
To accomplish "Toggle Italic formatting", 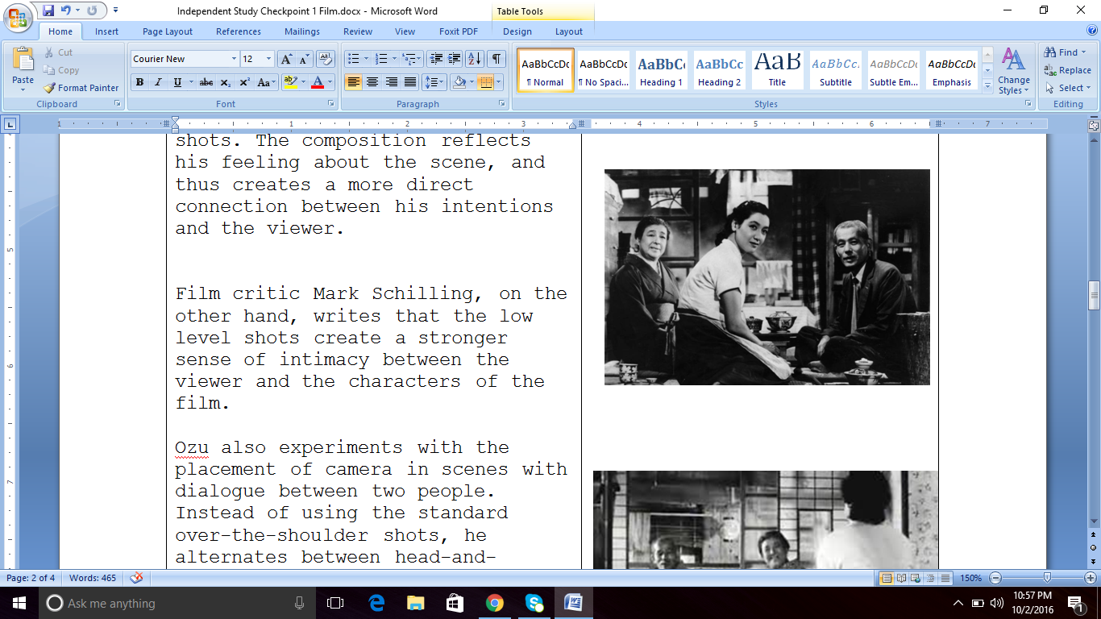I will tap(158, 82).
